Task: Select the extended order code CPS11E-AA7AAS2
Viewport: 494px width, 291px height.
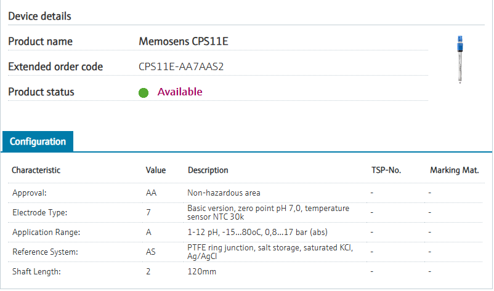Action: pyautogui.click(x=181, y=66)
